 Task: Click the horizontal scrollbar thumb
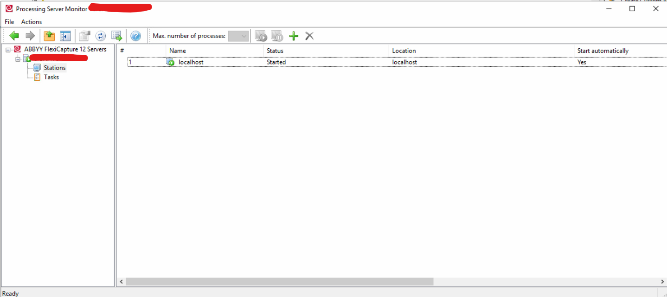pos(280,282)
